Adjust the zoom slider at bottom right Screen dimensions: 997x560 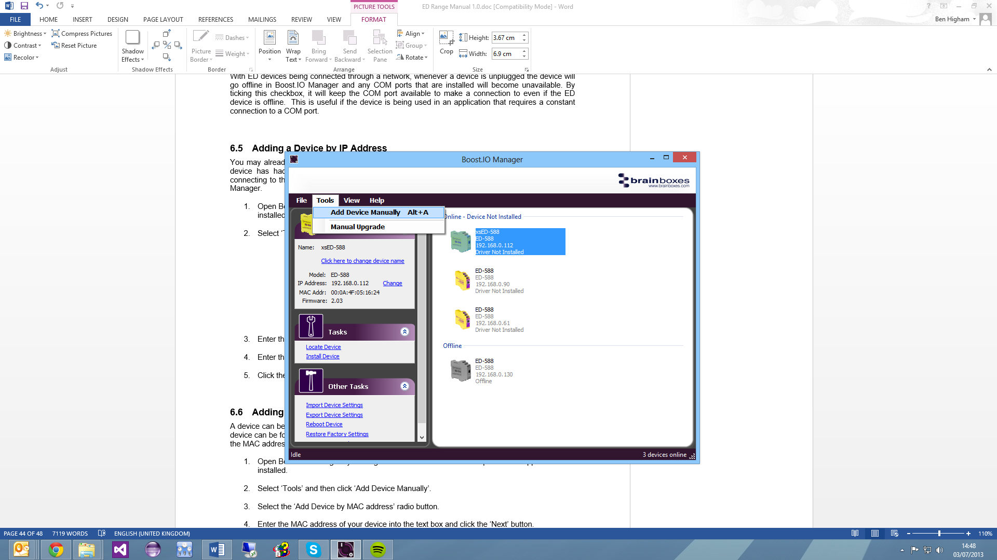[940, 533]
